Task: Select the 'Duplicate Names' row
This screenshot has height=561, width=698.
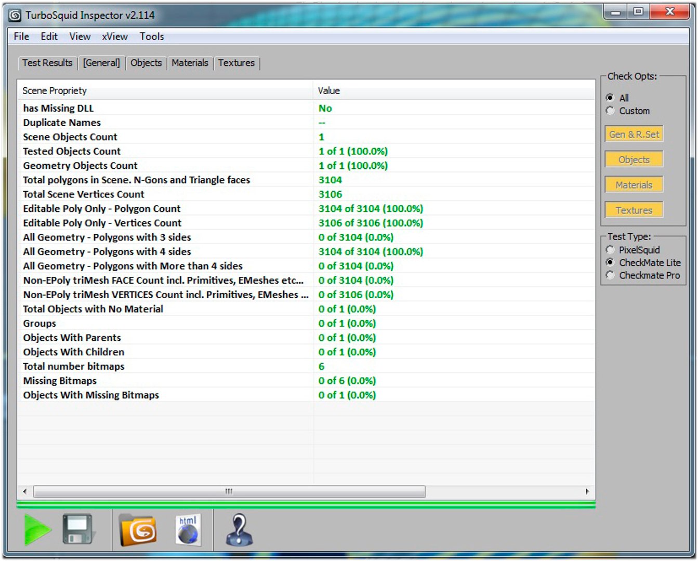Action: pos(306,123)
